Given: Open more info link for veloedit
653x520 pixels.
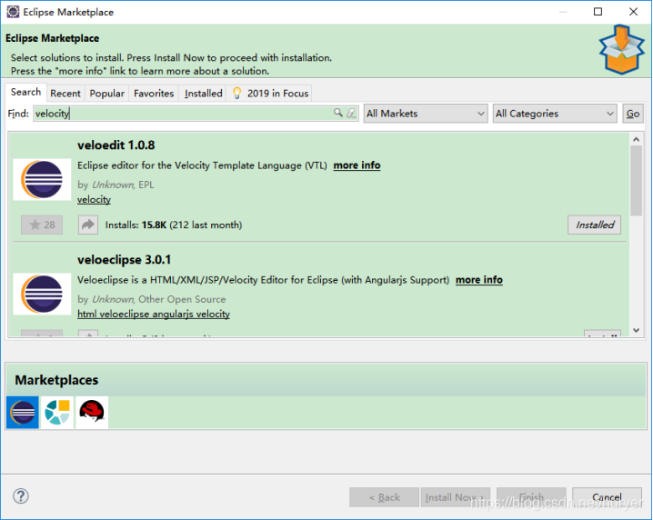Looking at the screenshot, I should [357, 165].
